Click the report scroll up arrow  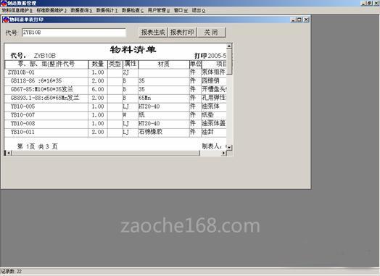tap(229, 46)
